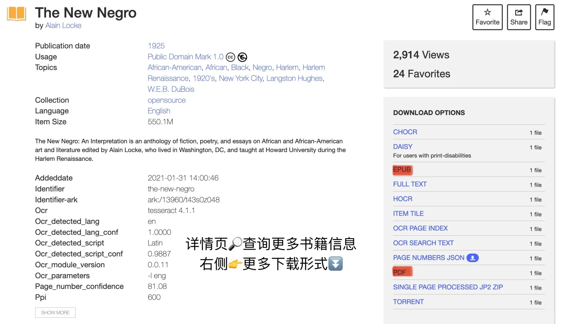The height and width of the screenshot is (324, 563).
Task: Click the 24 Favorites count
Action: pos(421,74)
